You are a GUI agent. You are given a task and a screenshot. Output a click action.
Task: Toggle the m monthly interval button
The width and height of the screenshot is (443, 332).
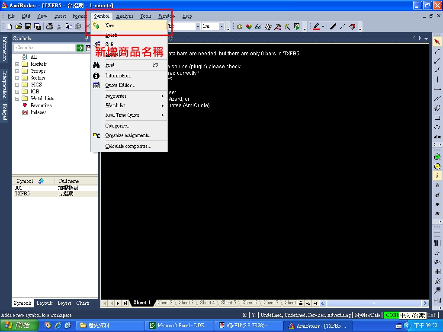pos(437,214)
